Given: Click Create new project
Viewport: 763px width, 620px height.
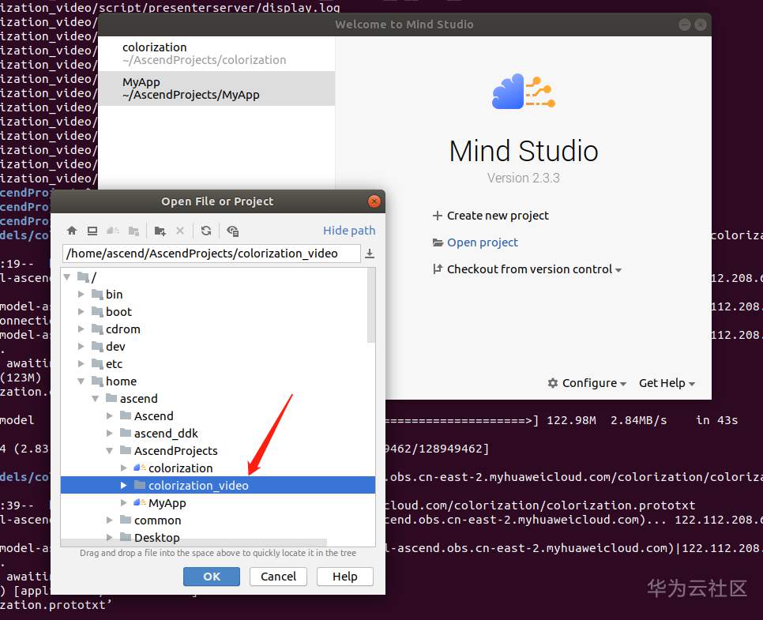Looking at the screenshot, I should (x=490, y=216).
